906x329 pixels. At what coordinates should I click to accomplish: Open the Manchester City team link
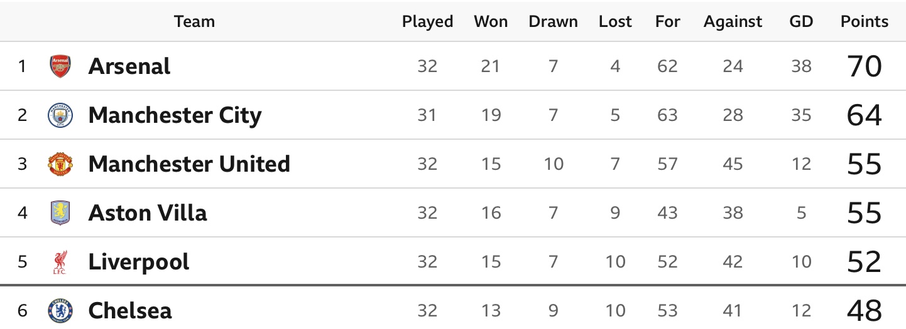(175, 115)
